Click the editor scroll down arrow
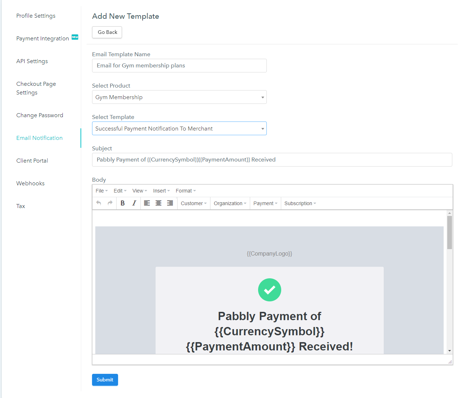Image resolution: width=470 pixels, height=398 pixels. coord(449,351)
